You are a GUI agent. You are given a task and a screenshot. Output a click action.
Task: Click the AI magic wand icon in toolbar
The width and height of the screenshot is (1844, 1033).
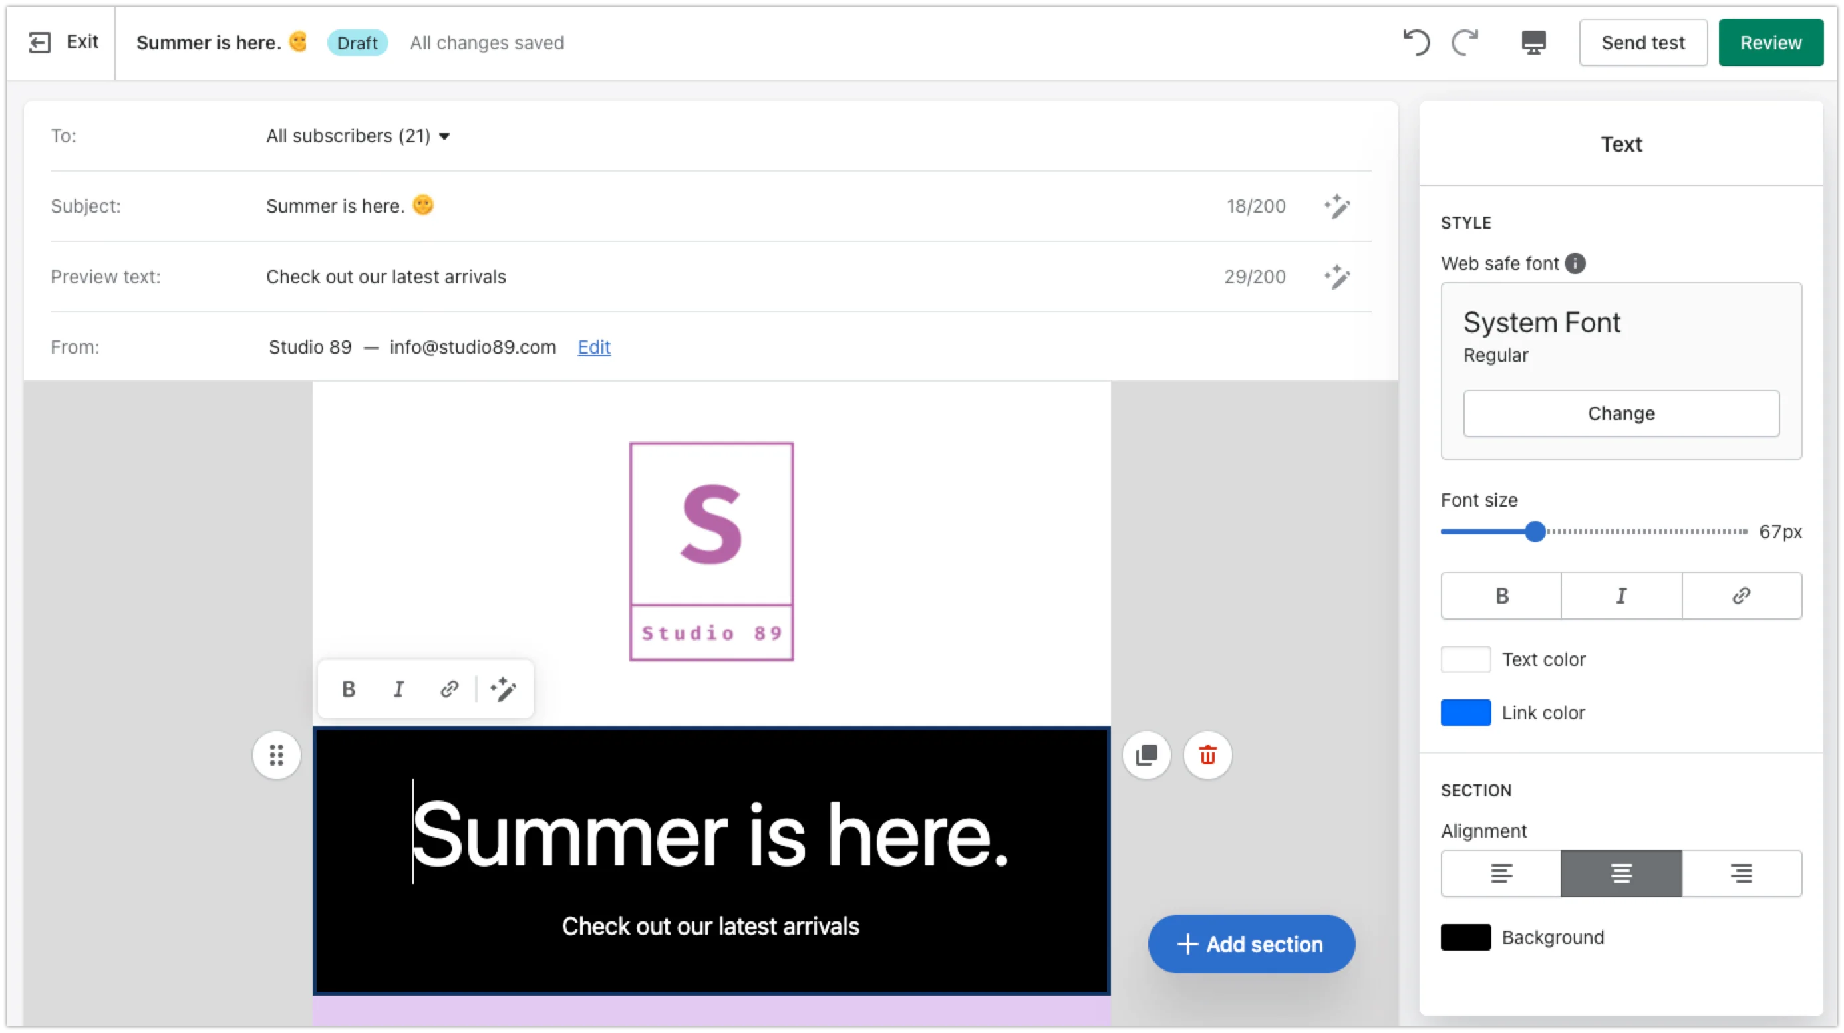click(503, 689)
